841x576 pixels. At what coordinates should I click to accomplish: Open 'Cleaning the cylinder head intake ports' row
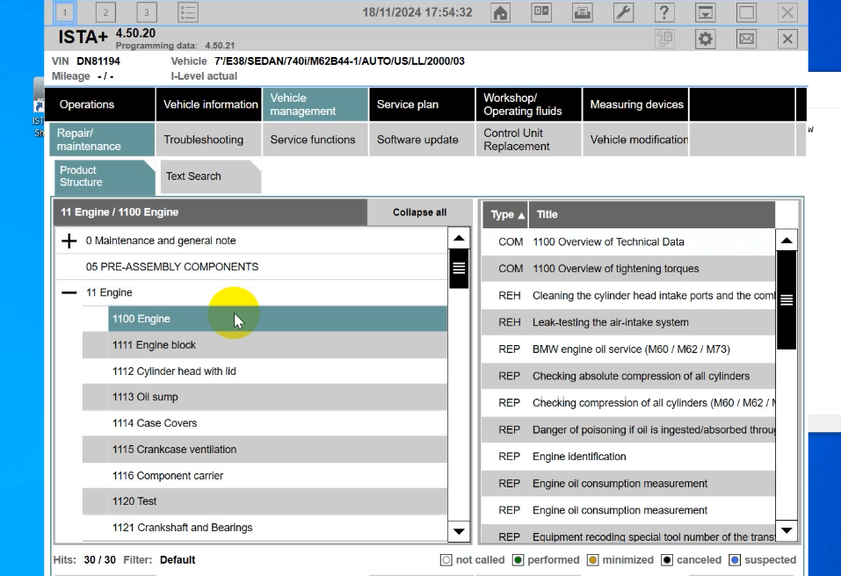click(628, 296)
